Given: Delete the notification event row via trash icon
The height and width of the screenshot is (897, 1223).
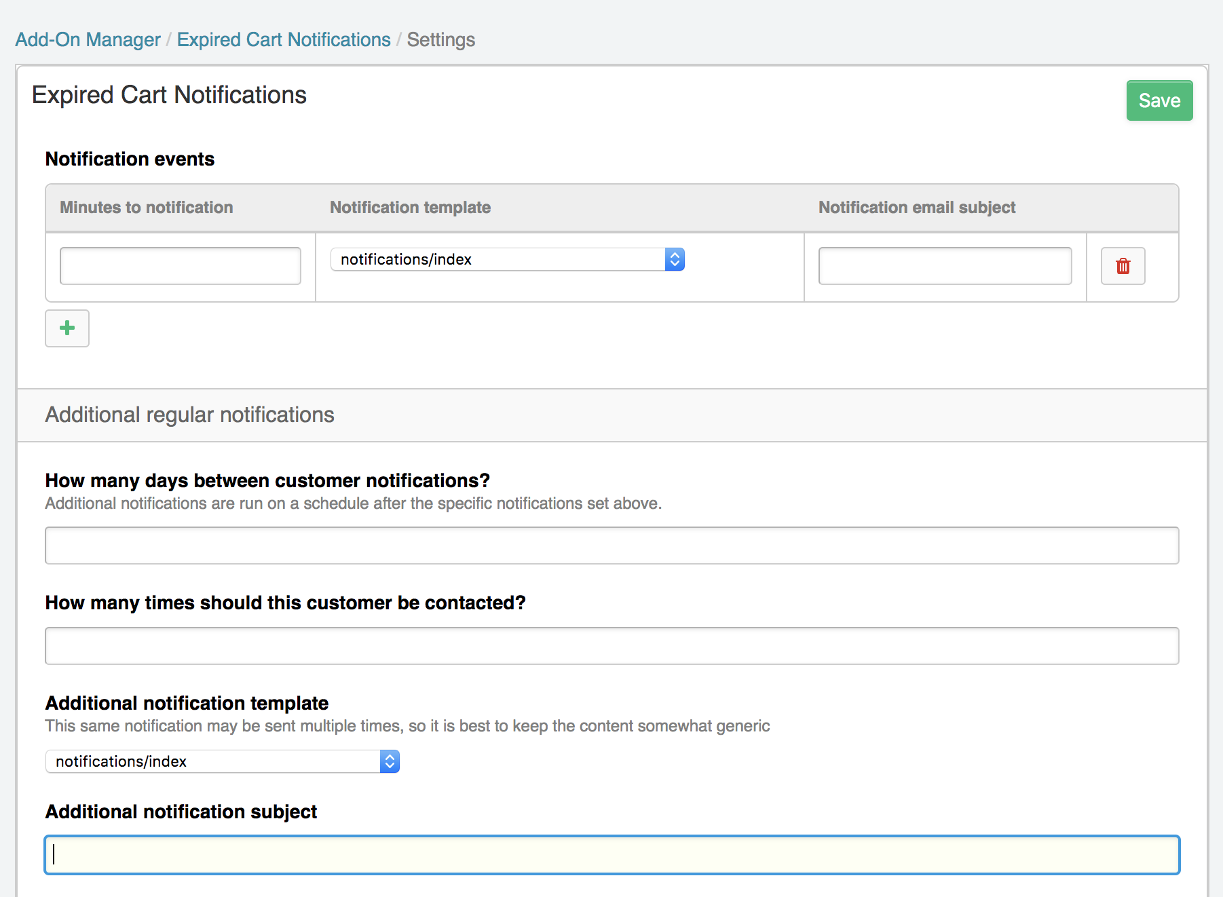Looking at the screenshot, I should (x=1123, y=266).
